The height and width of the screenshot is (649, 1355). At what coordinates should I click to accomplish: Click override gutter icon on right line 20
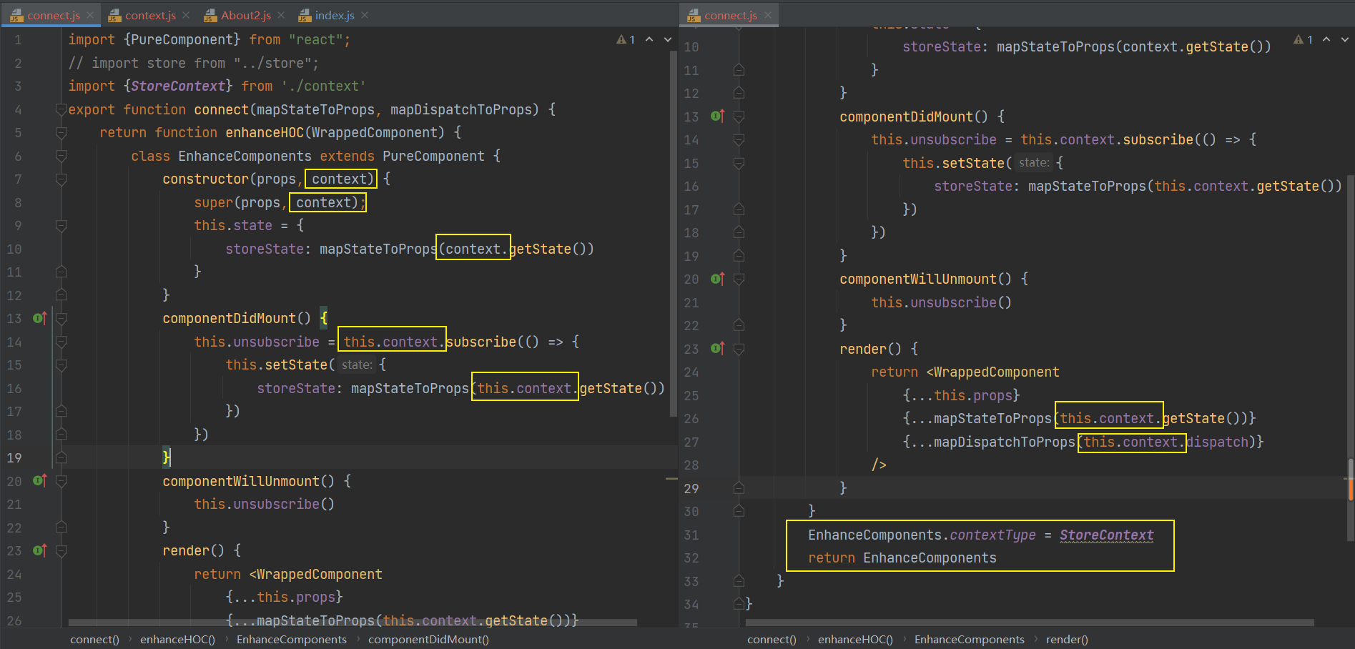pyautogui.click(x=718, y=279)
